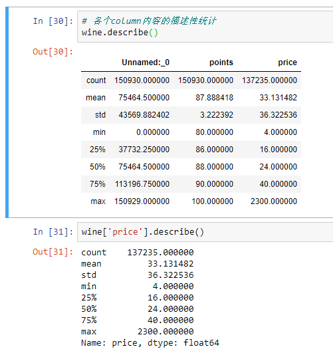
Task: Click the Out[31] std output line
Action: 138,275
